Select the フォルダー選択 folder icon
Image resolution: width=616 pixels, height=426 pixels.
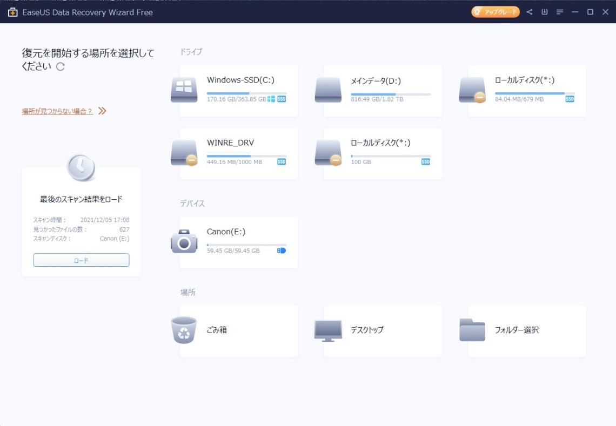472,330
